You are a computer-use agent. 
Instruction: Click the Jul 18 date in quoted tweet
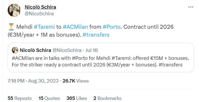92,50
